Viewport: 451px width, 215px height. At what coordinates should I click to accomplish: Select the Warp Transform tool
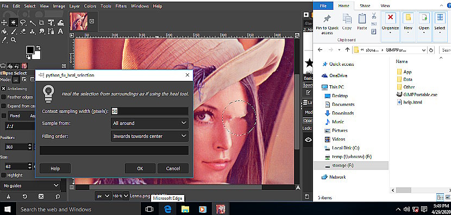(60, 22)
